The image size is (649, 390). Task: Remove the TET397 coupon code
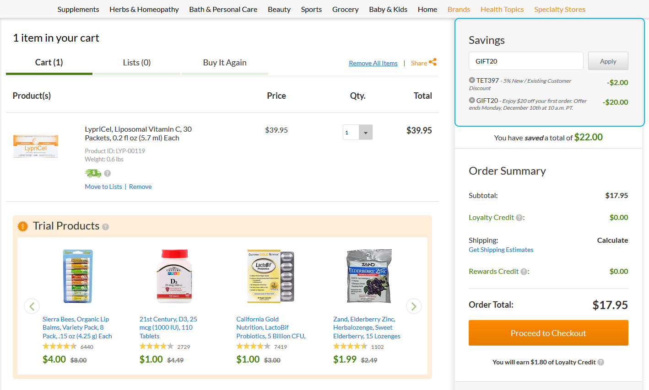pyautogui.click(x=472, y=80)
